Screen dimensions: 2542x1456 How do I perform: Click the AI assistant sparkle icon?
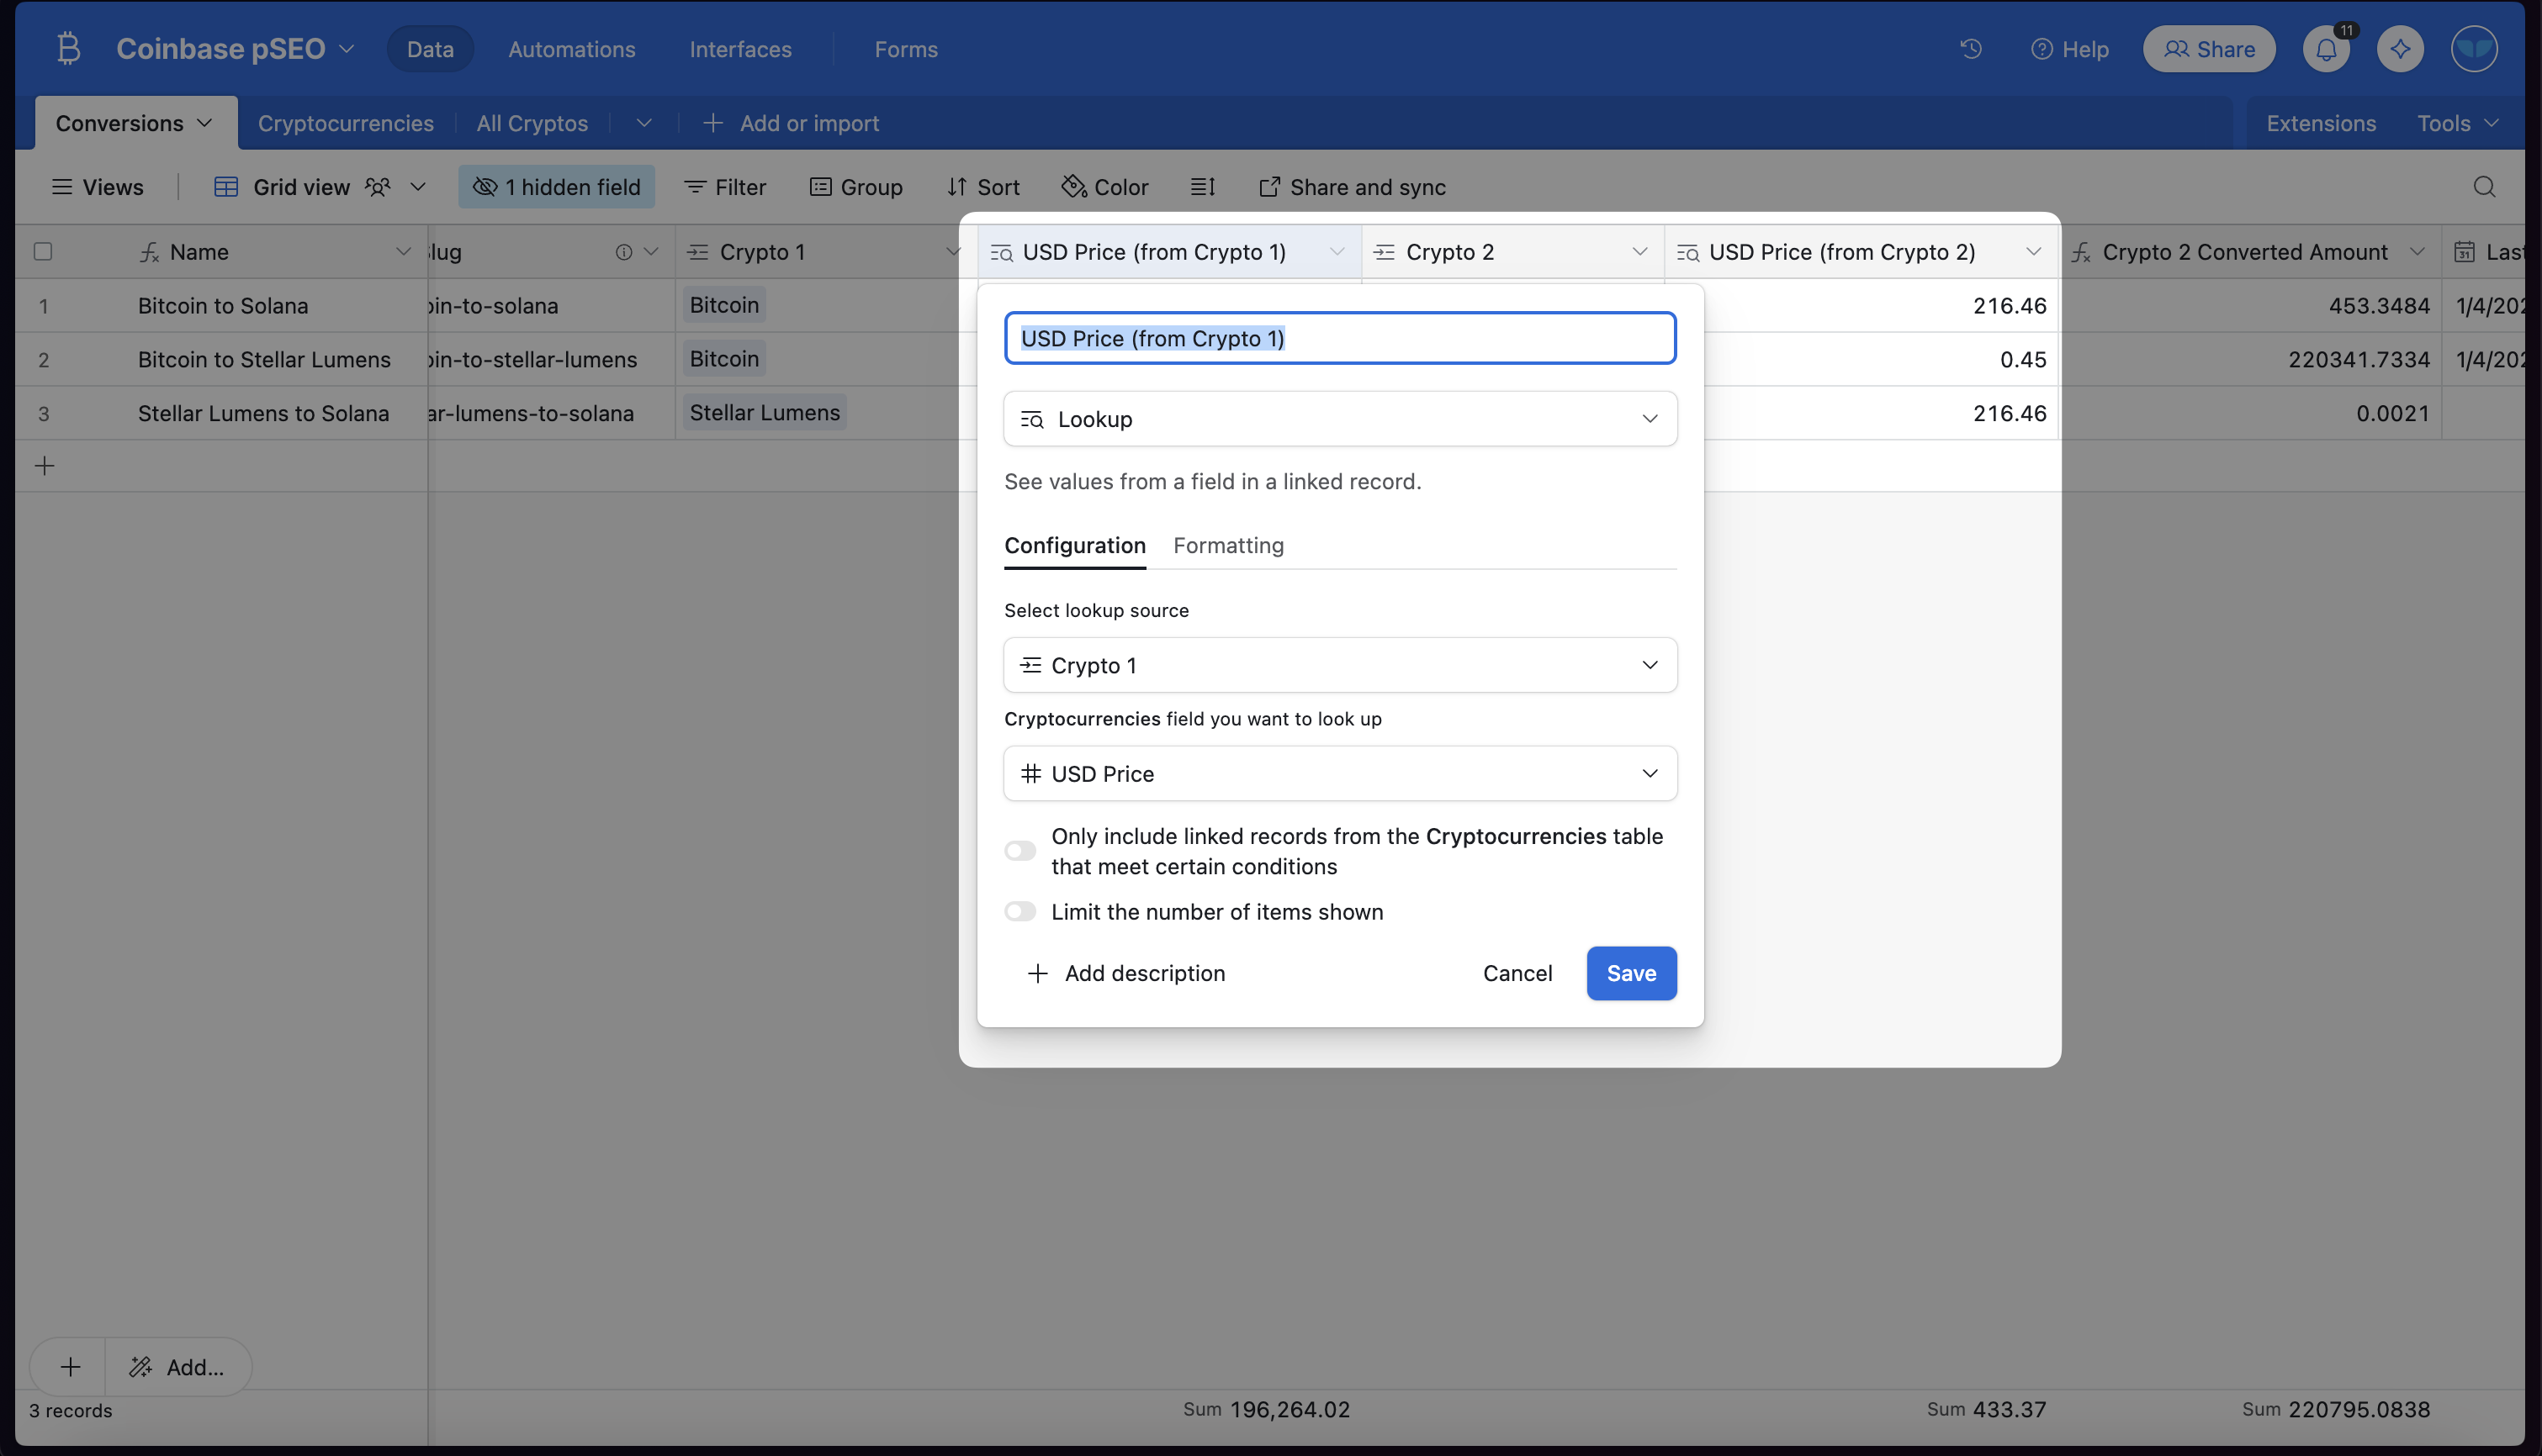2400,49
